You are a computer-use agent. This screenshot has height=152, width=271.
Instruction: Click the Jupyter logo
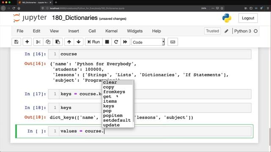point(30,18)
